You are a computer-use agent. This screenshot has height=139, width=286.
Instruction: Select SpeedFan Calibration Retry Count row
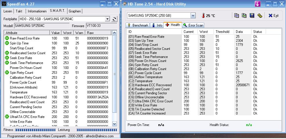click(57, 78)
